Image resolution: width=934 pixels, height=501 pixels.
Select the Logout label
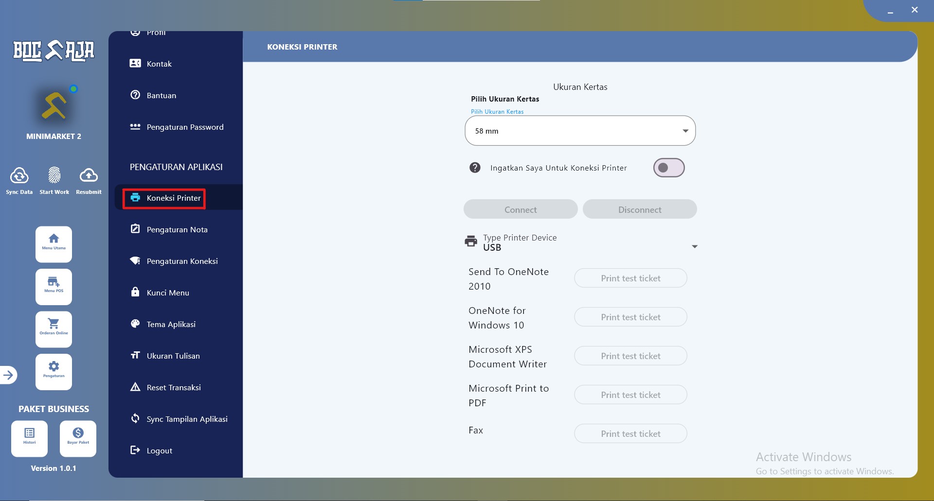[x=160, y=451]
